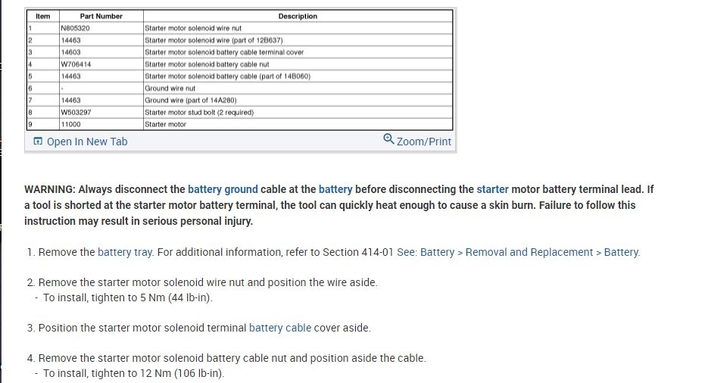Screen dimensions: 705x383
Task: Follow the "battery ground" link in warning
Action: click(x=223, y=189)
